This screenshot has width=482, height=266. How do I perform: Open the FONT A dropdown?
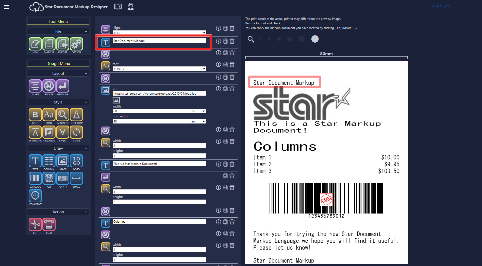[x=159, y=69]
